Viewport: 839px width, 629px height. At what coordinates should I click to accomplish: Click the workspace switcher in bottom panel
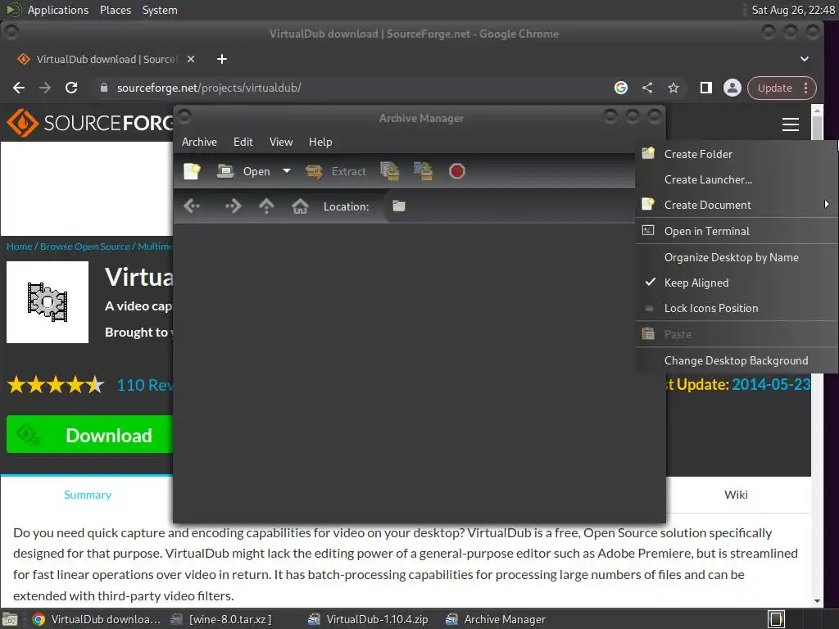click(x=777, y=619)
